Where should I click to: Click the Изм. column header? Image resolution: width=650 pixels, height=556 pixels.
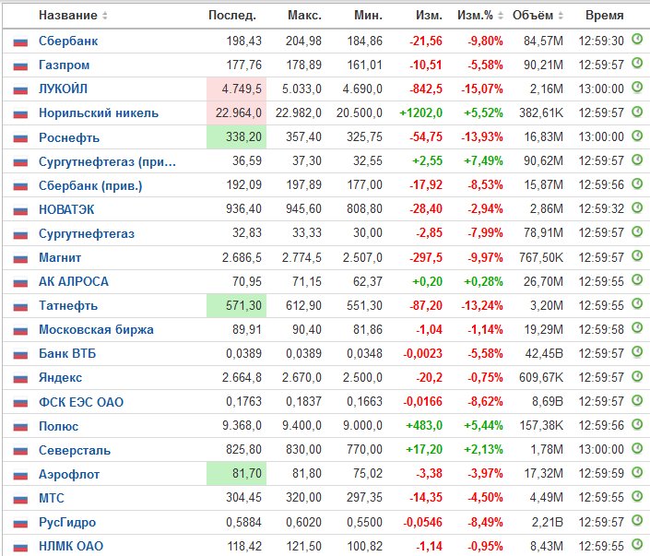coord(429,16)
